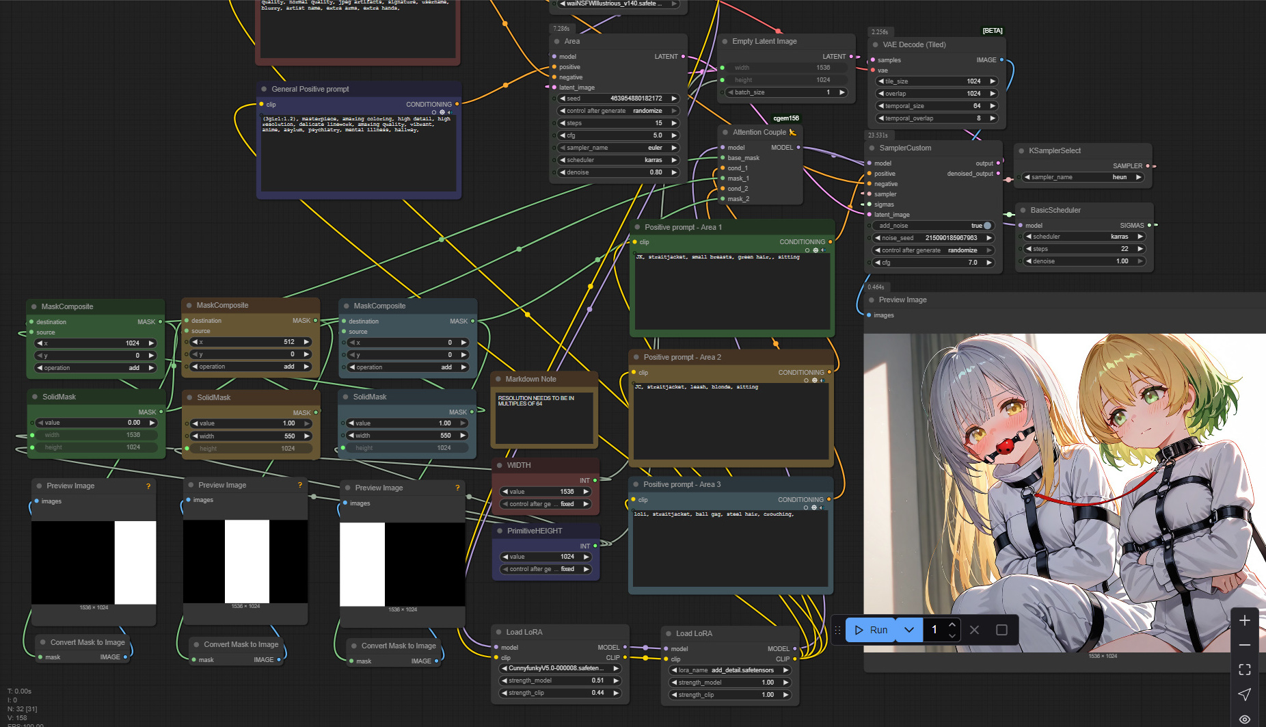Collapse the VAE Decode (Tiled) node dot
Viewport: 1266px width, 727px height.
(874, 44)
